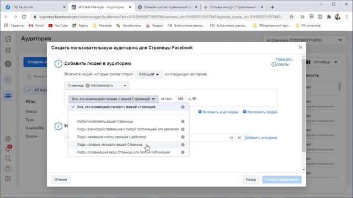Go back in browser history
353x198 pixels.
[6, 17]
